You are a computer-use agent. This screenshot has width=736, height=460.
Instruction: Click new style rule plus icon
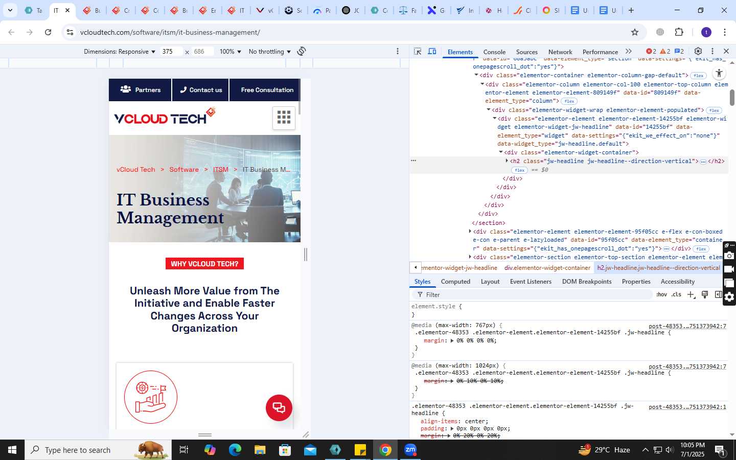click(691, 294)
